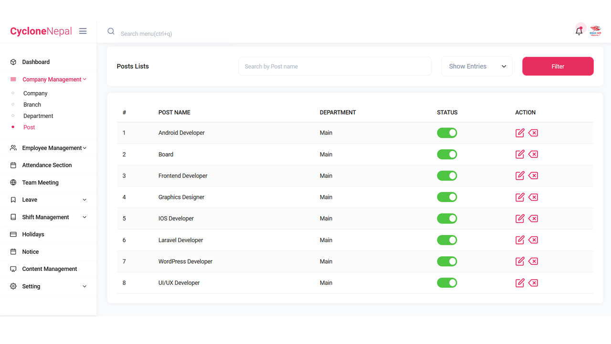Open the hamburger menu beside CycloneNepal
This screenshot has height=344, width=611.
83,31
